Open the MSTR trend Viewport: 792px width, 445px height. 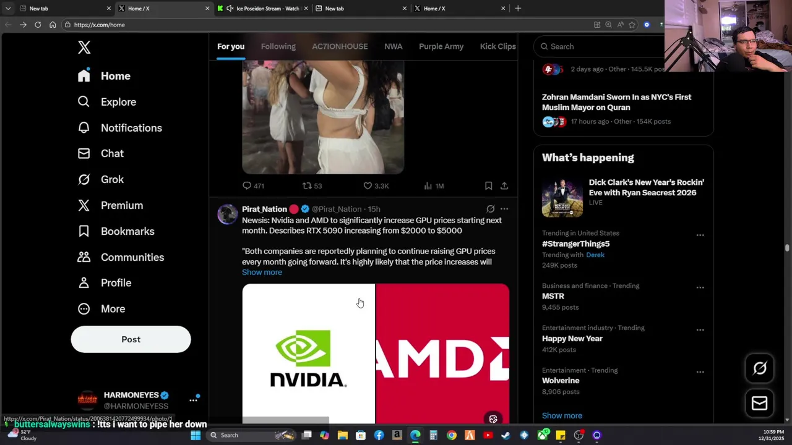click(553, 296)
